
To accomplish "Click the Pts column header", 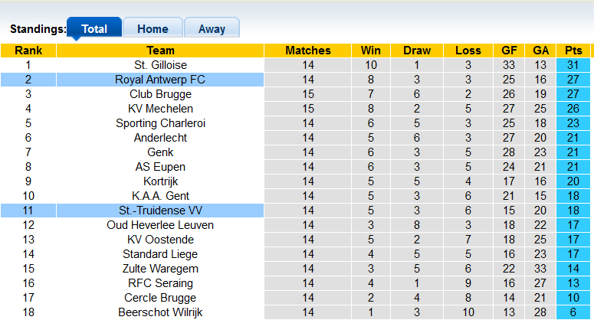I will (x=573, y=51).
